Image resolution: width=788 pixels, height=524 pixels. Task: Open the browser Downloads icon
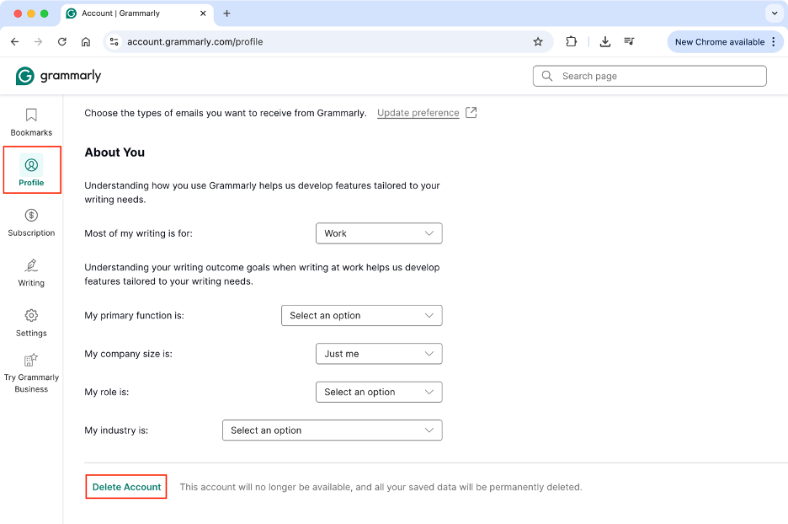coord(605,40)
